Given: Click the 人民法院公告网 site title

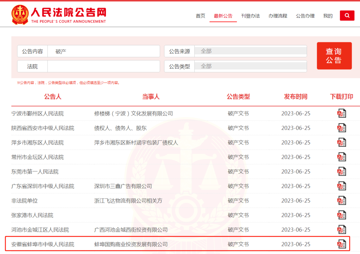Looking at the screenshot, I should (x=69, y=12).
